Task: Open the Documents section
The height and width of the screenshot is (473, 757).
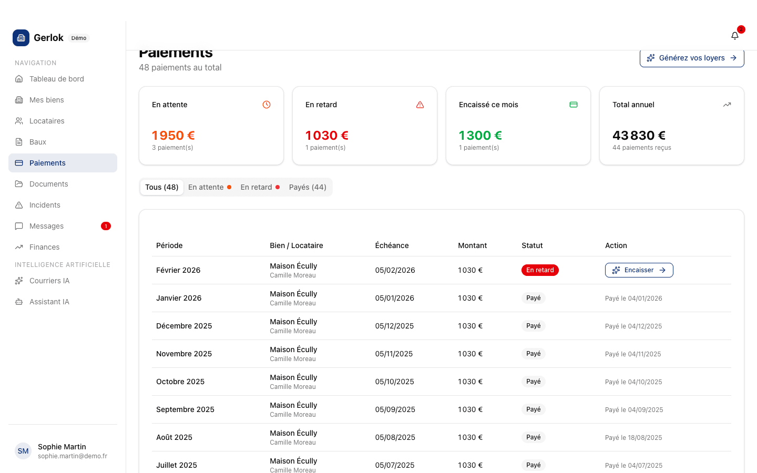Action: coord(49,184)
